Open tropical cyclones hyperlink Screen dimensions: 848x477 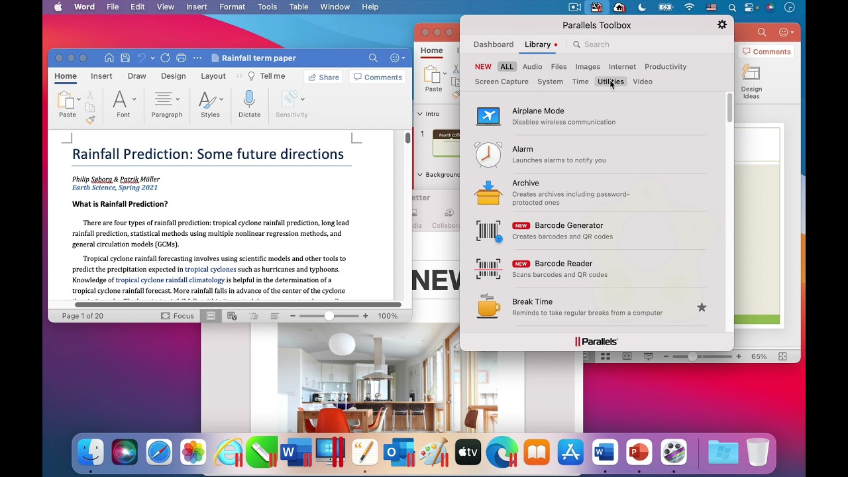coord(211,270)
